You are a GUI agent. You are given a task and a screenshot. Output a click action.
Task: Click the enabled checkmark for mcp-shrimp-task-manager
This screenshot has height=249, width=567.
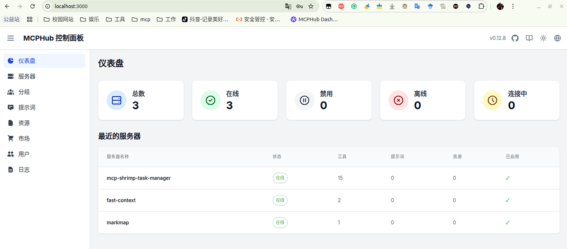tap(508, 178)
